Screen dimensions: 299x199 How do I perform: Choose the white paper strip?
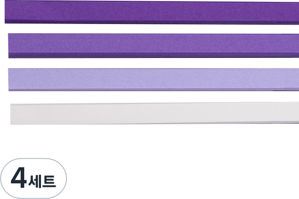155,114
